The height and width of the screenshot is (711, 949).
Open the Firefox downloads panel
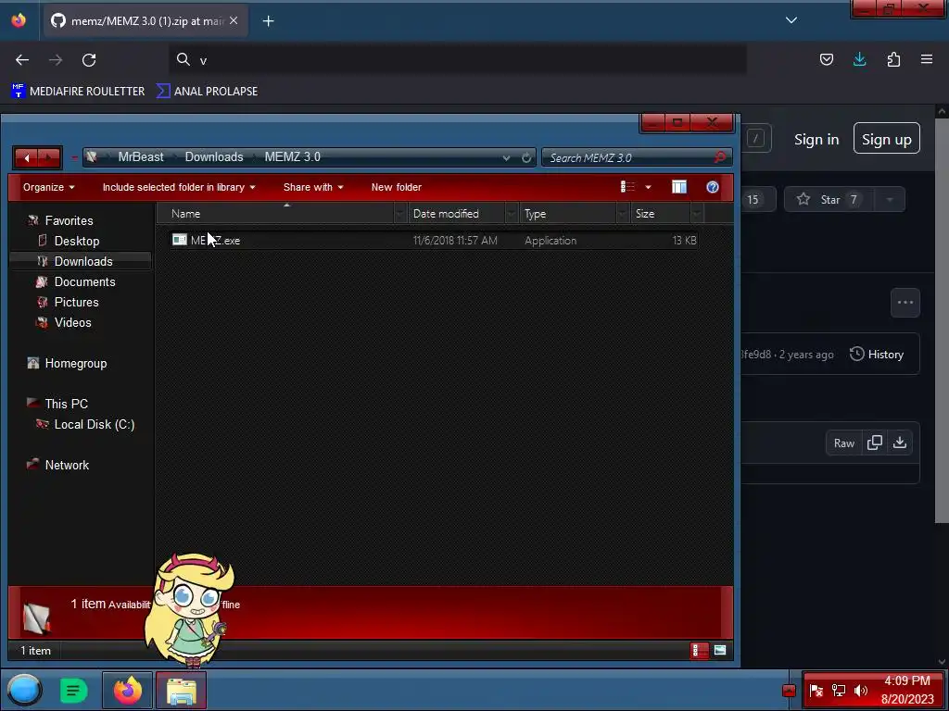click(859, 59)
